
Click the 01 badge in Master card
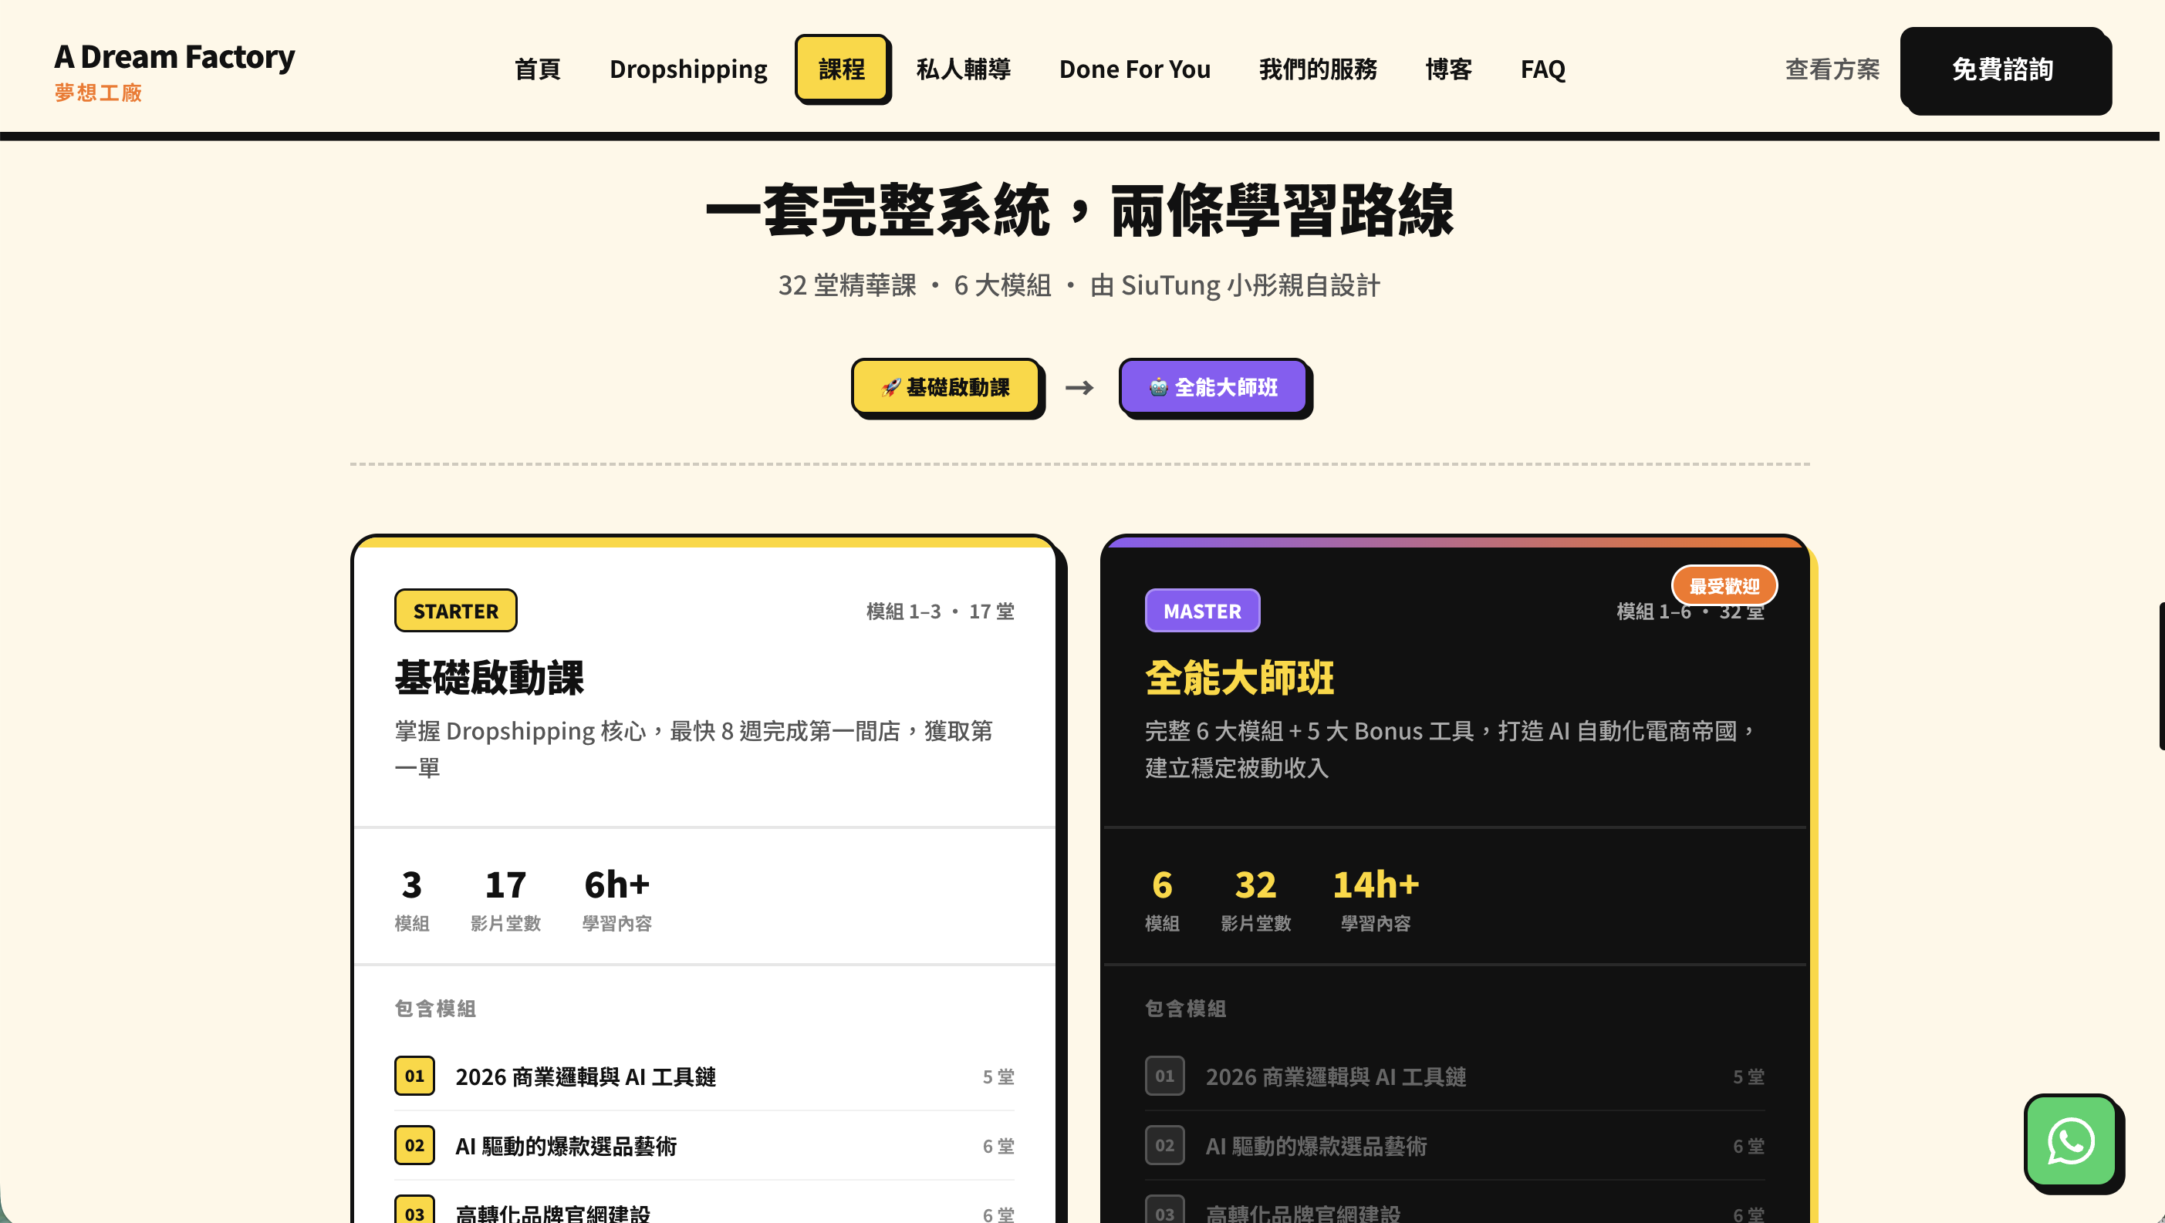click(x=1164, y=1076)
